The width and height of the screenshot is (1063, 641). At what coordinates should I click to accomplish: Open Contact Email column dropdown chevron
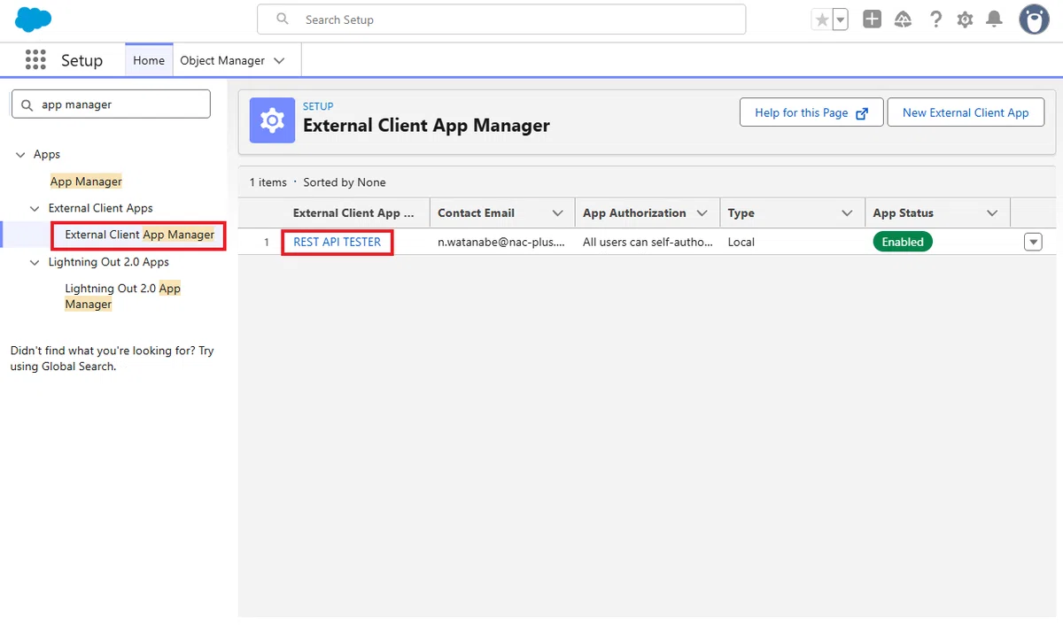[558, 213]
